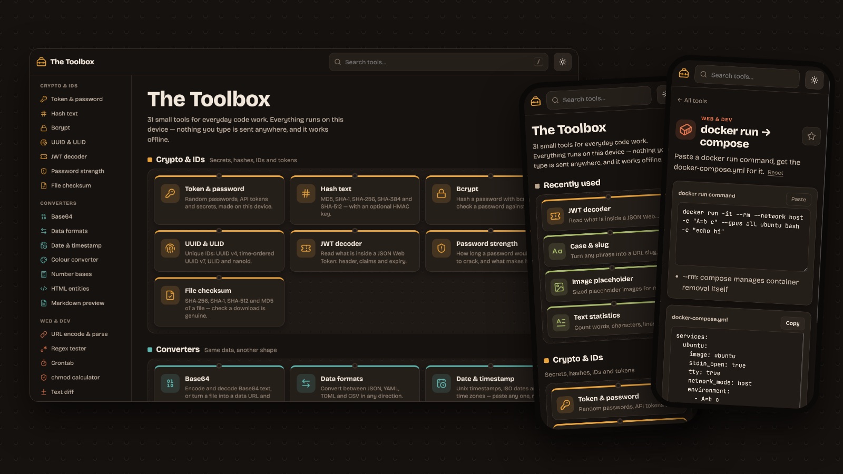Click the Paste button for docker command
This screenshot has height=474, width=843.
coord(798,199)
